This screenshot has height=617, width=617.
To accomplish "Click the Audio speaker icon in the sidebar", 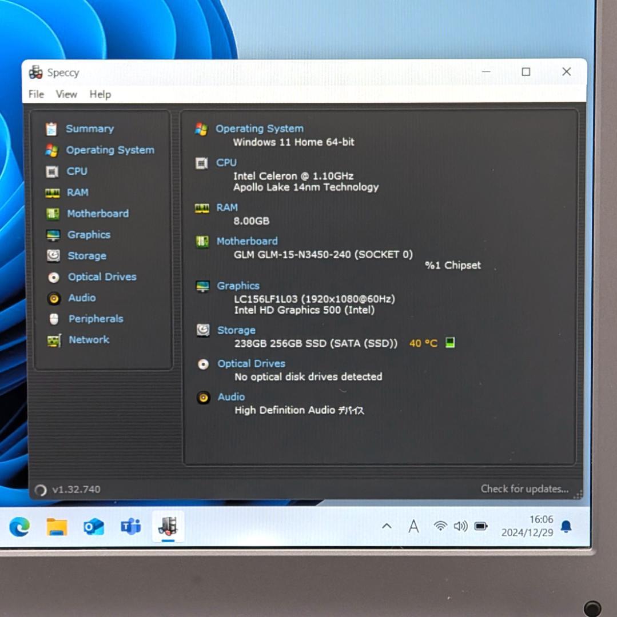I will [53, 298].
